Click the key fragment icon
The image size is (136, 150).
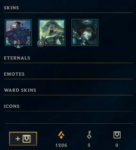coord(89,135)
